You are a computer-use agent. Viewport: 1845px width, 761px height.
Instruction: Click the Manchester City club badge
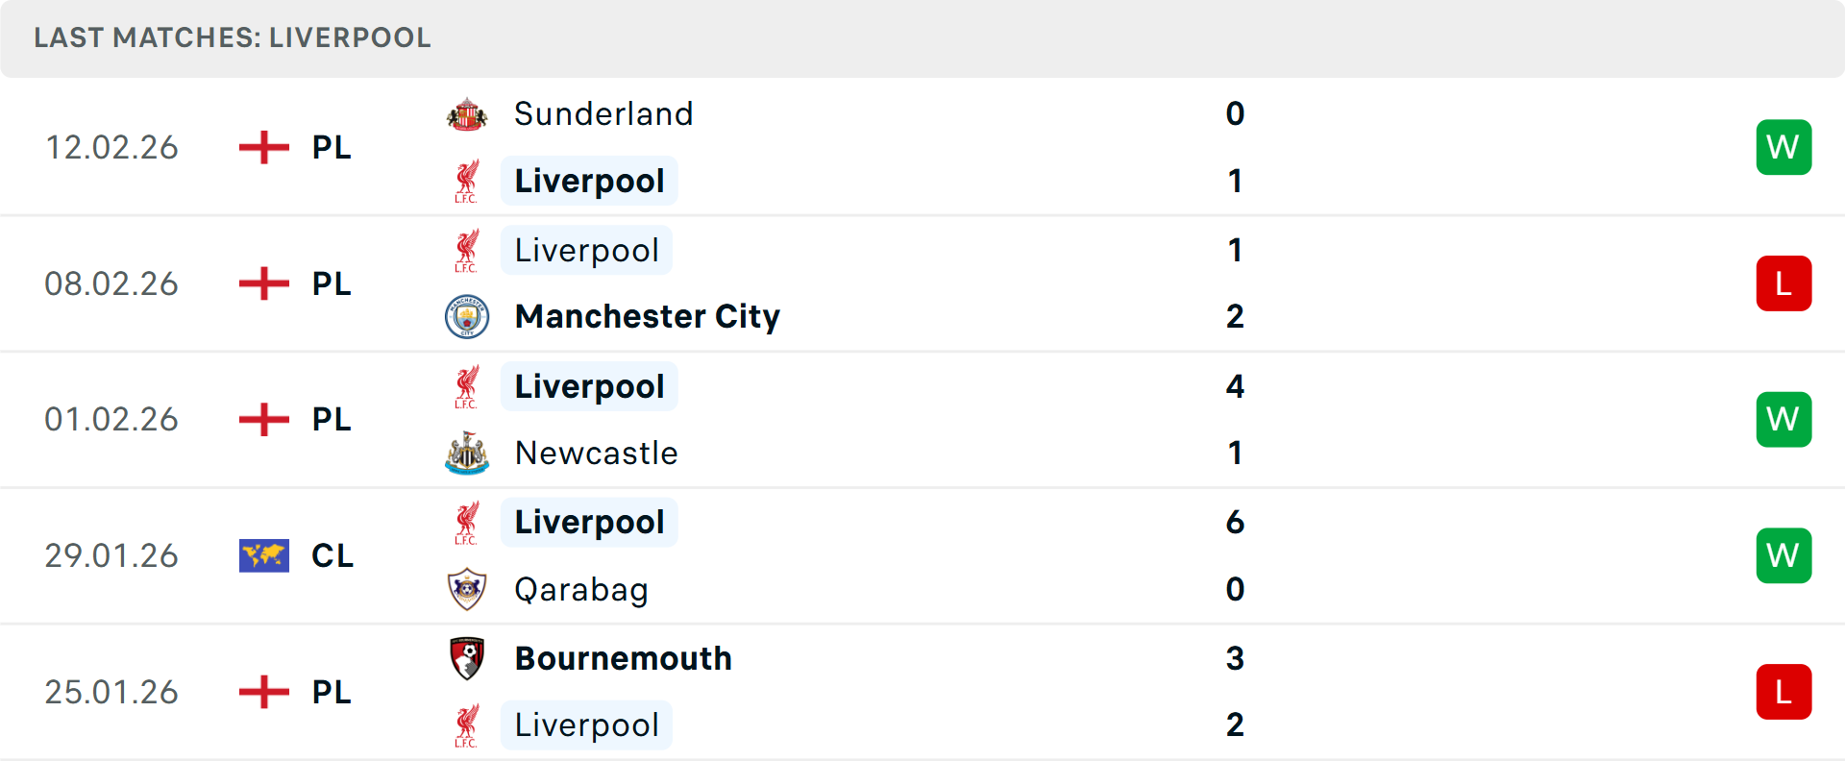(468, 316)
